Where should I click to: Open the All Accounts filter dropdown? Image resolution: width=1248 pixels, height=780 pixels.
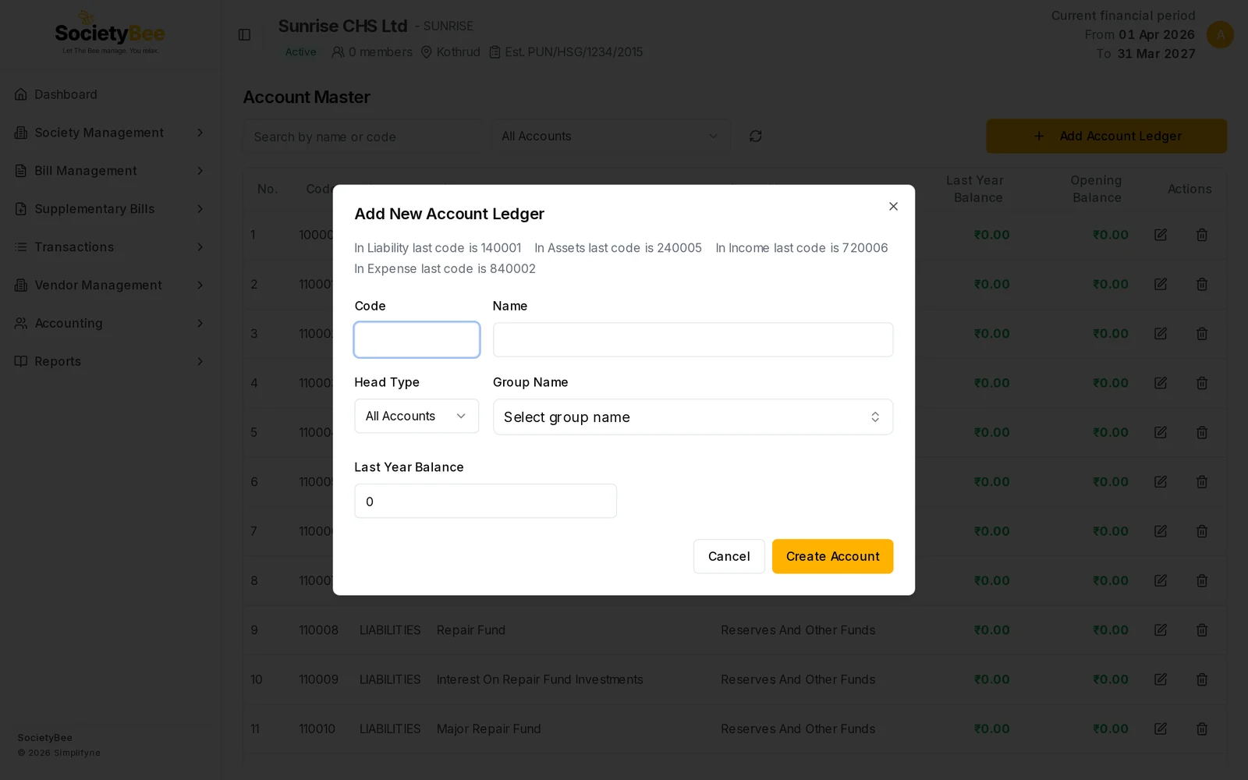611,136
